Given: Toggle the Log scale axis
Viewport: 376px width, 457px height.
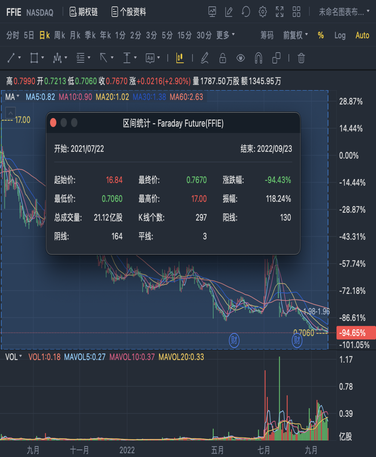Looking at the screenshot, I should point(340,35).
